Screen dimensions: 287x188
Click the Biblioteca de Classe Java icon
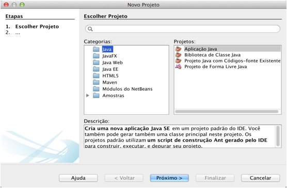click(x=178, y=55)
